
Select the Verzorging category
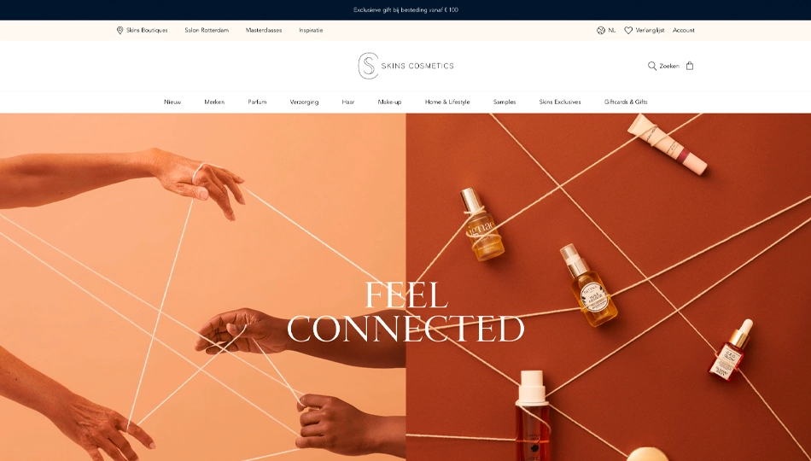(304, 102)
